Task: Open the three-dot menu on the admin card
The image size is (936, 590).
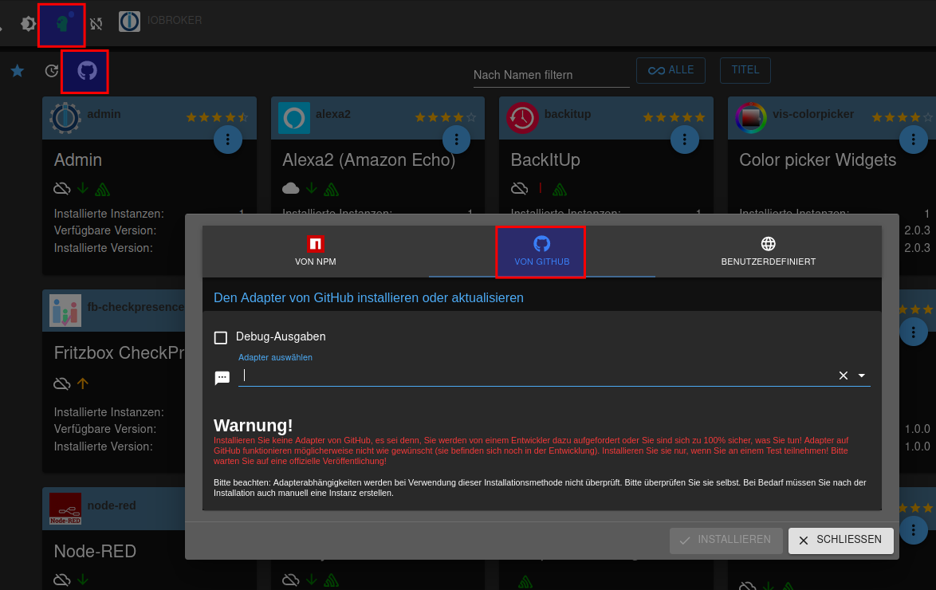Action: click(x=228, y=140)
